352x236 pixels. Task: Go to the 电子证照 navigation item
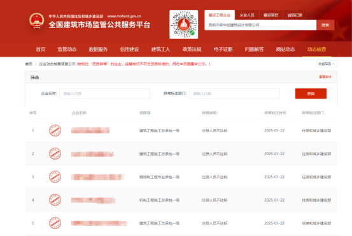223,49
